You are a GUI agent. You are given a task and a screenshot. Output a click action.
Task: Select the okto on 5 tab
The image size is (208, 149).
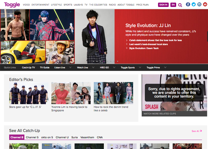[x=47, y=137]
